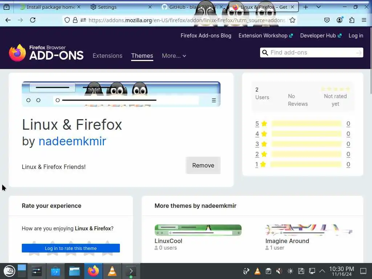Close the Settings tab
This screenshot has height=279, width=372.
[x=150, y=7]
